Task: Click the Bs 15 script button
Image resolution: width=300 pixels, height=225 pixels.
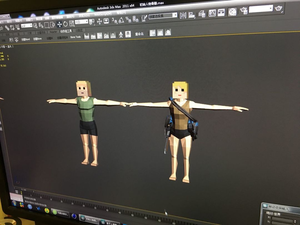Action: pyautogui.click(x=152, y=33)
